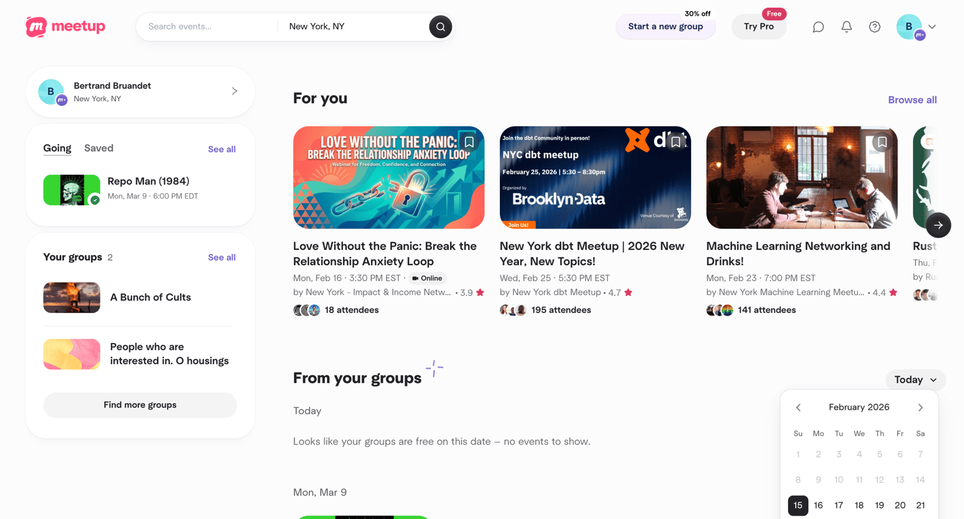Viewport: 964px width, 519px height.
Task: Open the Repo Man (1984) event thumbnail
Action: pos(71,190)
